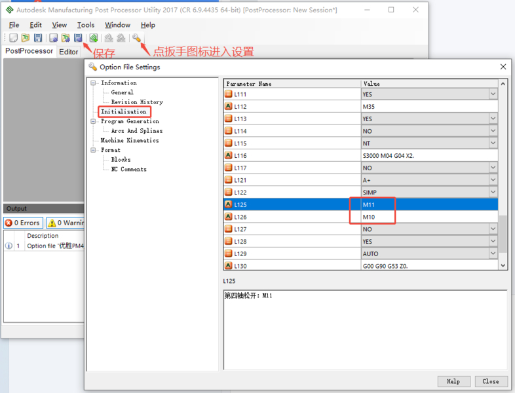
Task: Switch to the Editor tab
Action: click(69, 52)
